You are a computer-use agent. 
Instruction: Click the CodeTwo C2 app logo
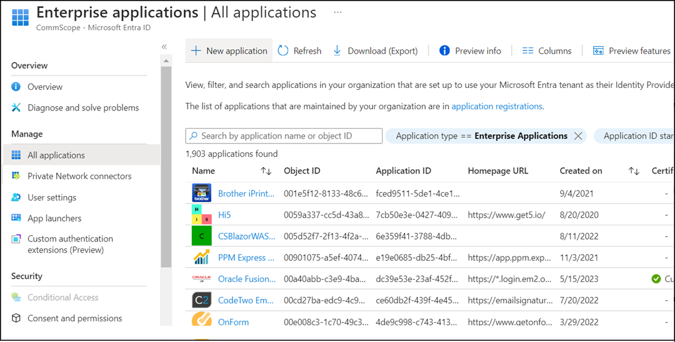(x=201, y=300)
